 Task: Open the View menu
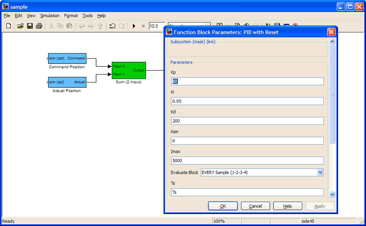point(31,16)
